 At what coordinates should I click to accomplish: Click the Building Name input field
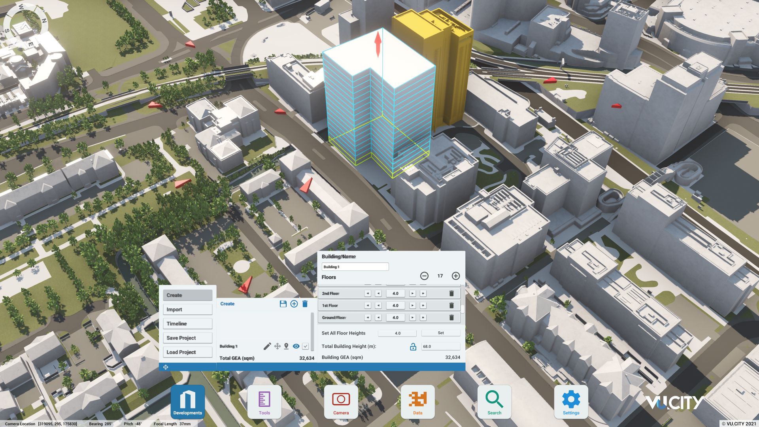coord(355,267)
